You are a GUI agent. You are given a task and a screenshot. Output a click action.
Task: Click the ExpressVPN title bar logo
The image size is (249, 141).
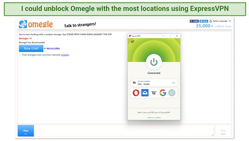[x=130, y=36]
